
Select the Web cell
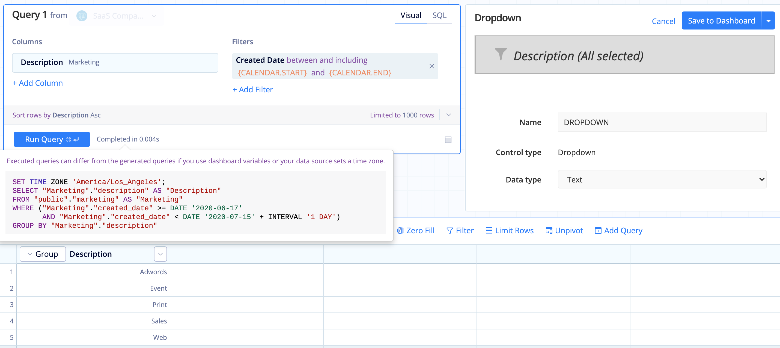[x=93, y=337]
